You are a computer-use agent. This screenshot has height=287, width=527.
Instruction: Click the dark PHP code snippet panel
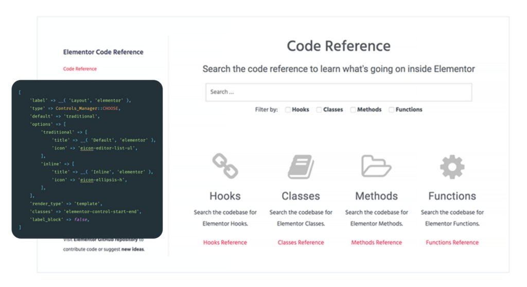pos(87,159)
